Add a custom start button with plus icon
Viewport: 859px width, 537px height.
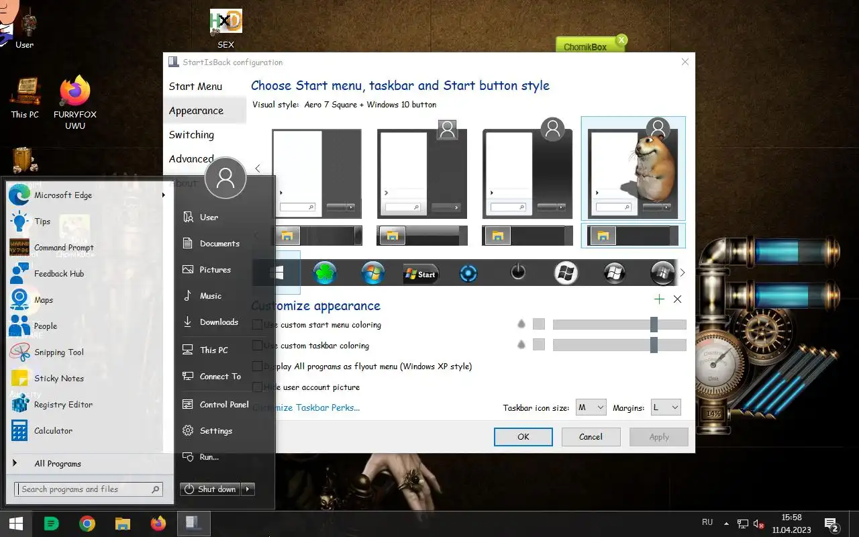(x=659, y=299)
